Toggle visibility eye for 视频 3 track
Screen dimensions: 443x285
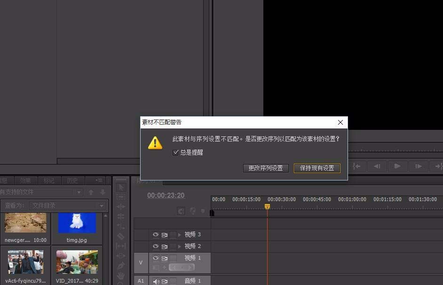pos(155,234)
